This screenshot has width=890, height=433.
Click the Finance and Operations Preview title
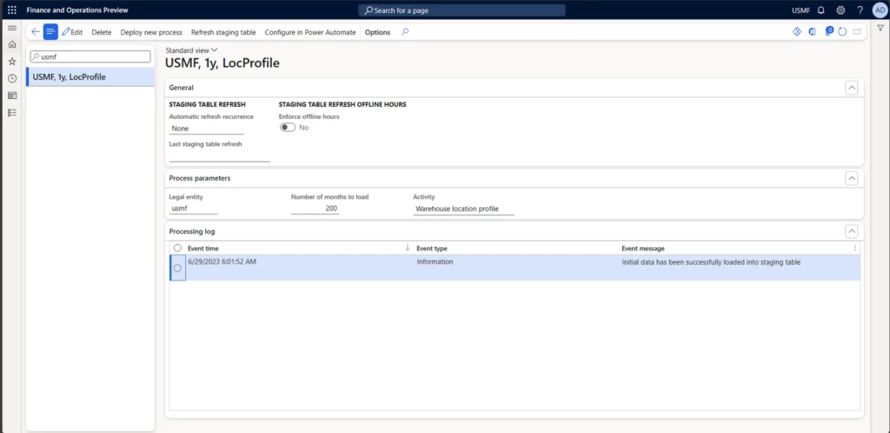click(77, 10)
